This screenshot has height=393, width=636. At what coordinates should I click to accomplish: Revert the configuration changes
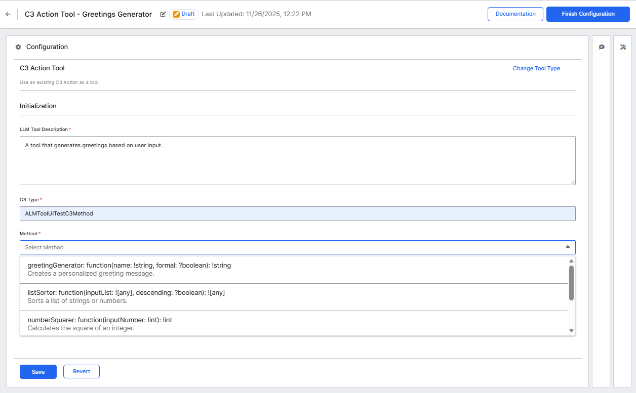[x=82, y=372]
